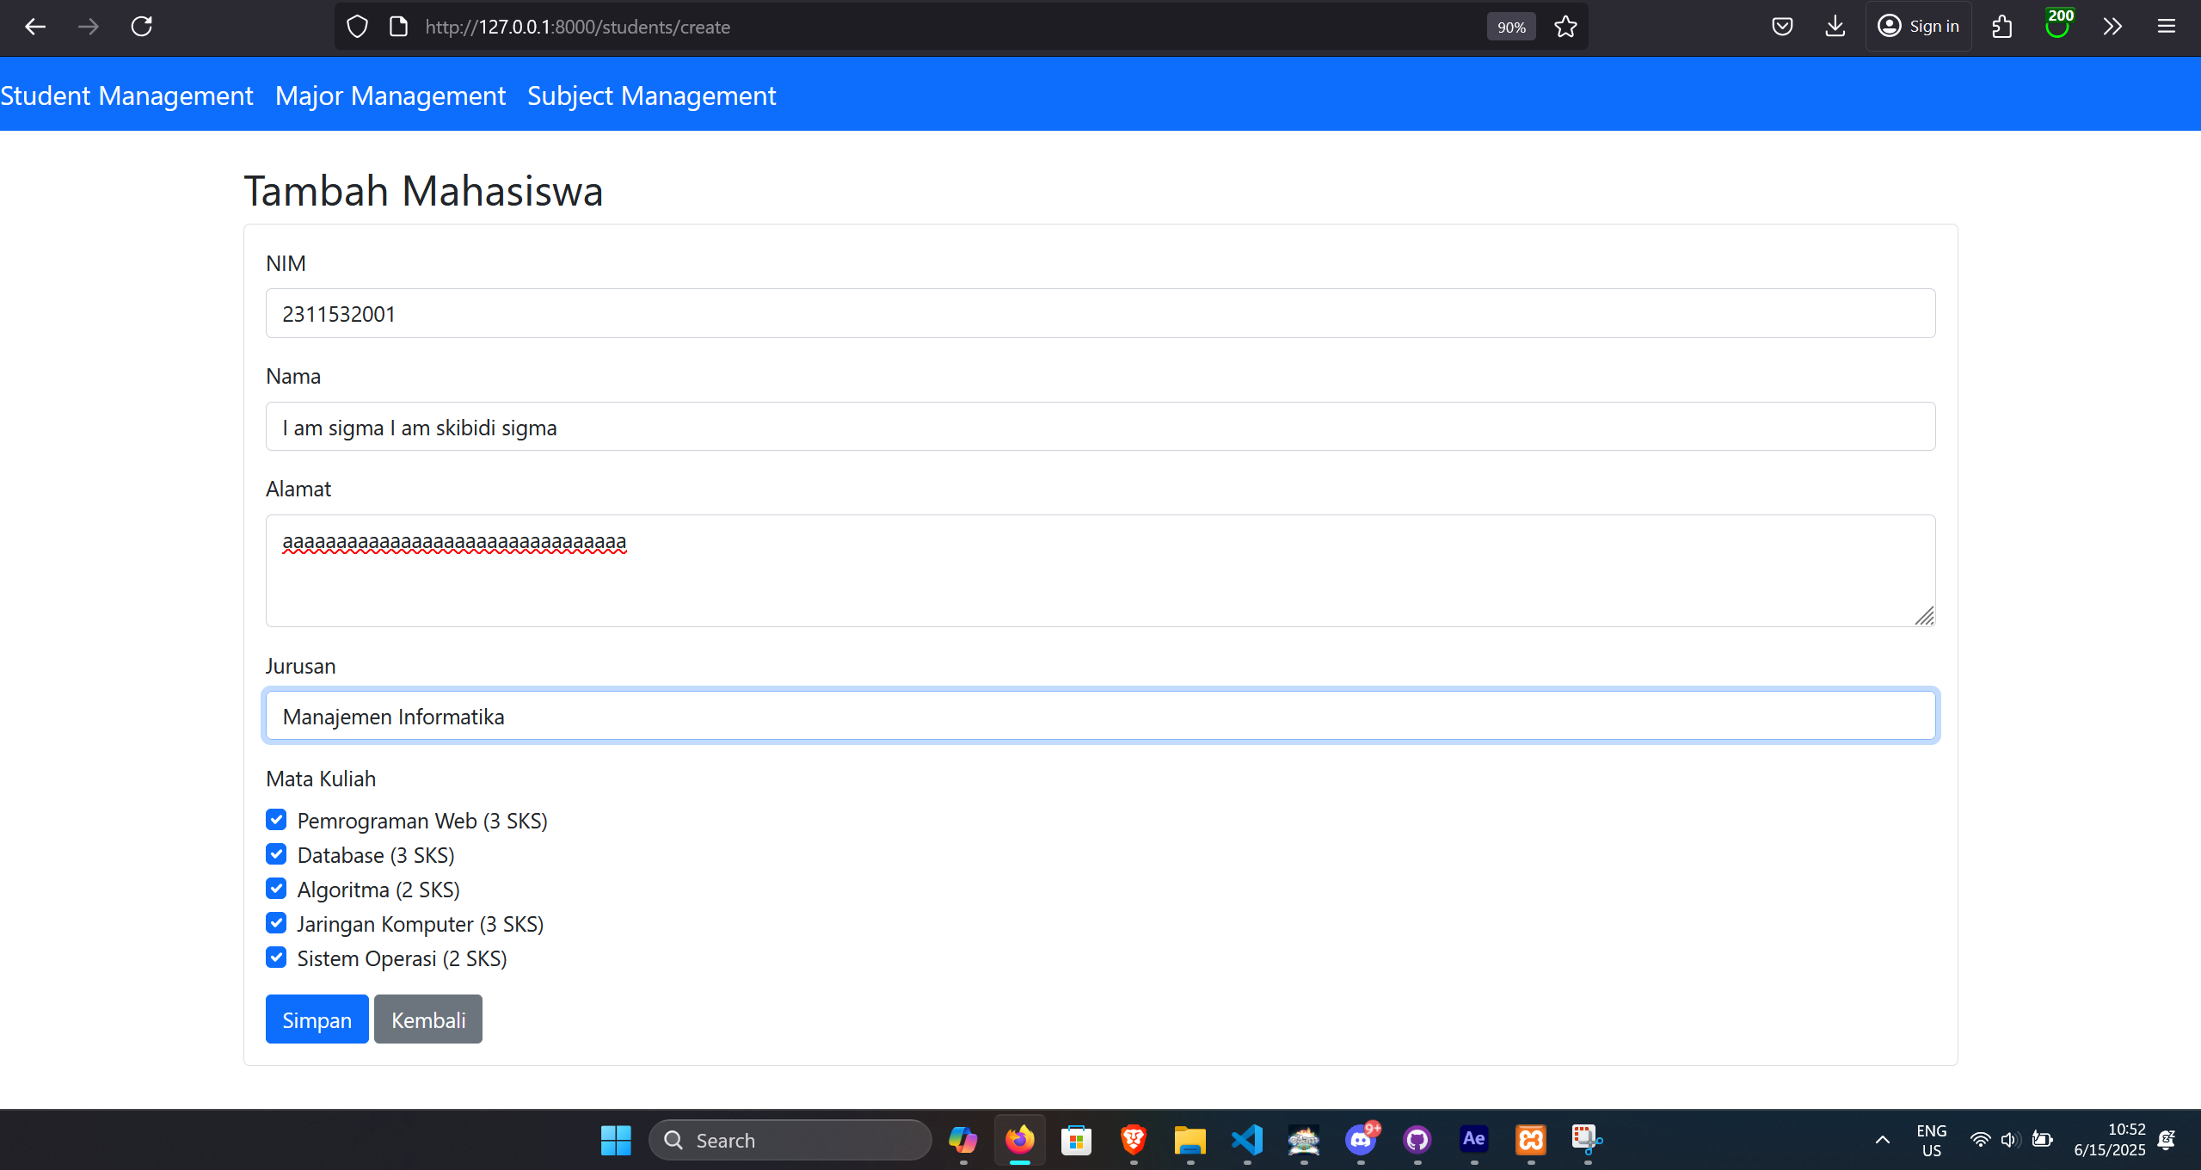Click the tracking protection shield icon
Screen dimensions: 2201x1170
tap(357, 27)
